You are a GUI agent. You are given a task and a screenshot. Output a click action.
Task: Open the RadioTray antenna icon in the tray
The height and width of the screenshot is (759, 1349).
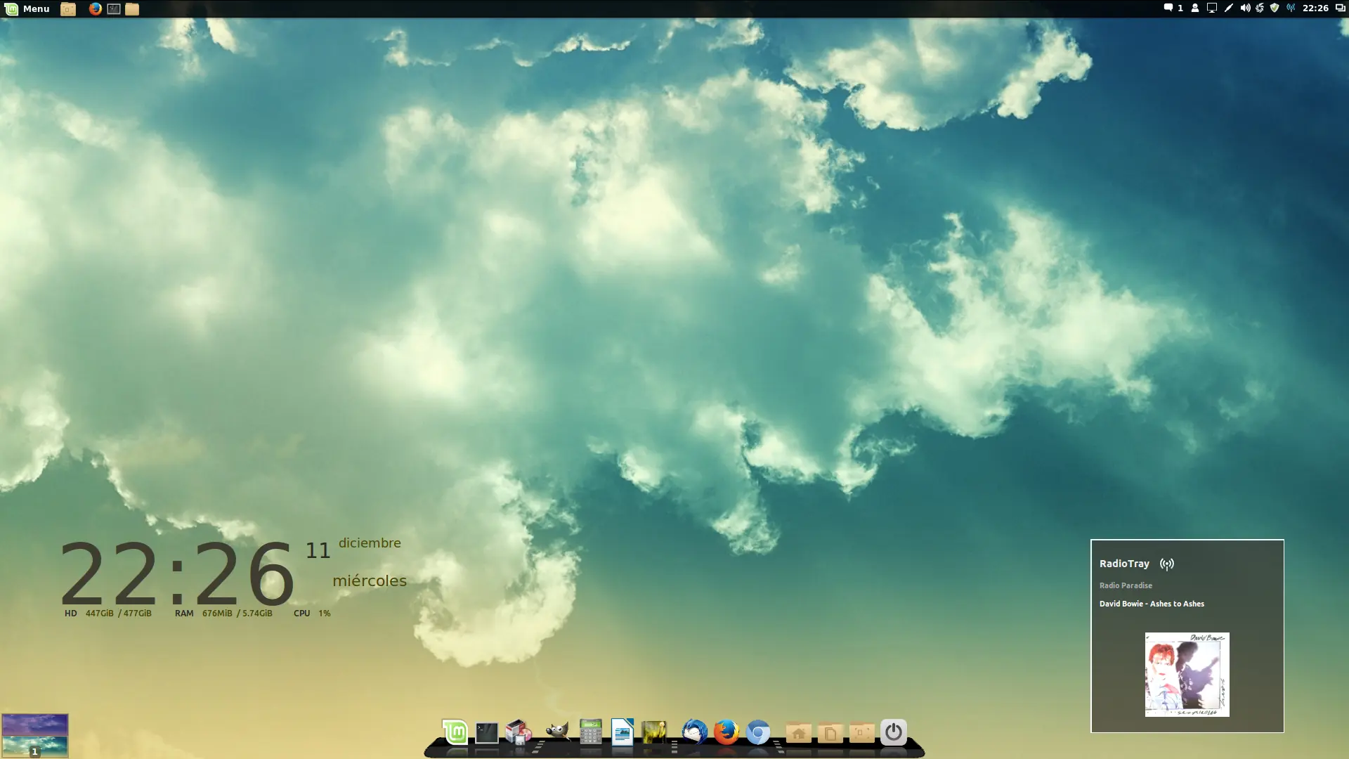(1291, 8)
